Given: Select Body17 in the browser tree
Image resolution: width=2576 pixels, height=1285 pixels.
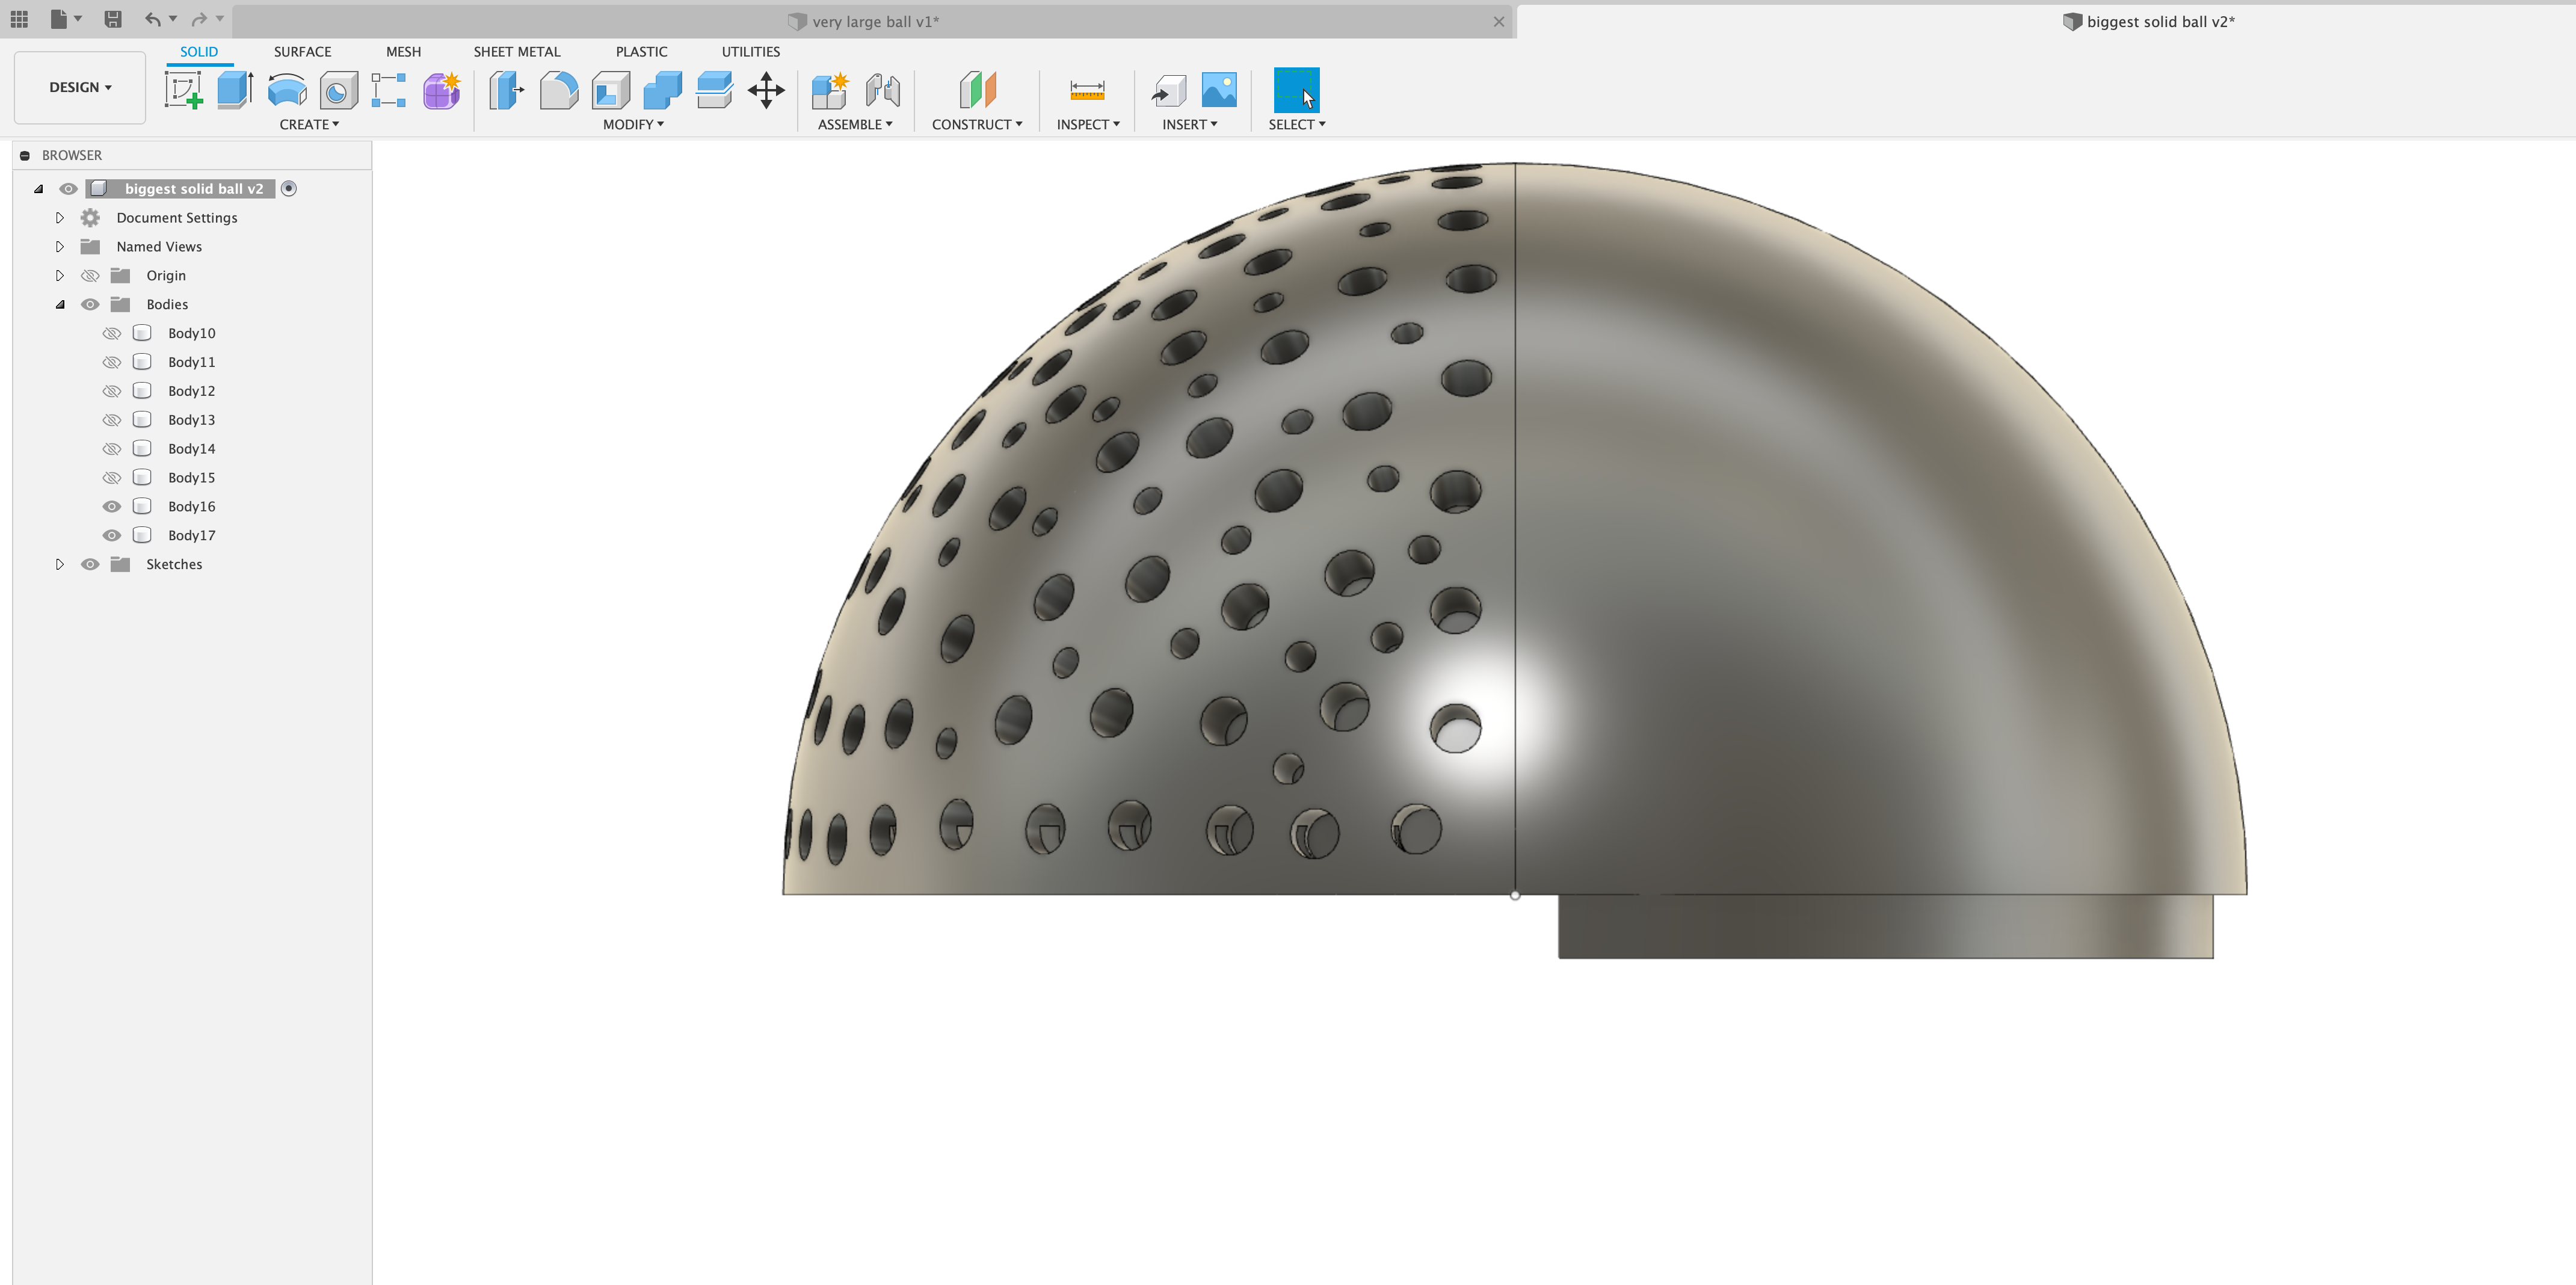Looking at the screenshot, I should (191, 535).
